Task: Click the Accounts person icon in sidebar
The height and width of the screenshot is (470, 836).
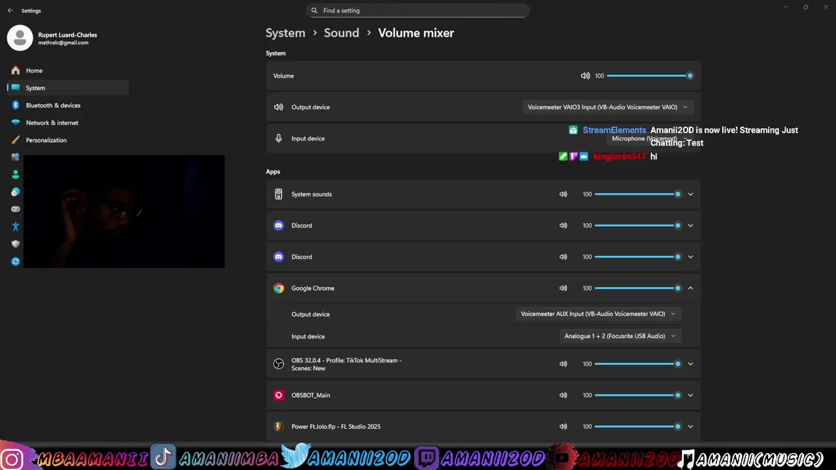Action: (x=16, y=175)
